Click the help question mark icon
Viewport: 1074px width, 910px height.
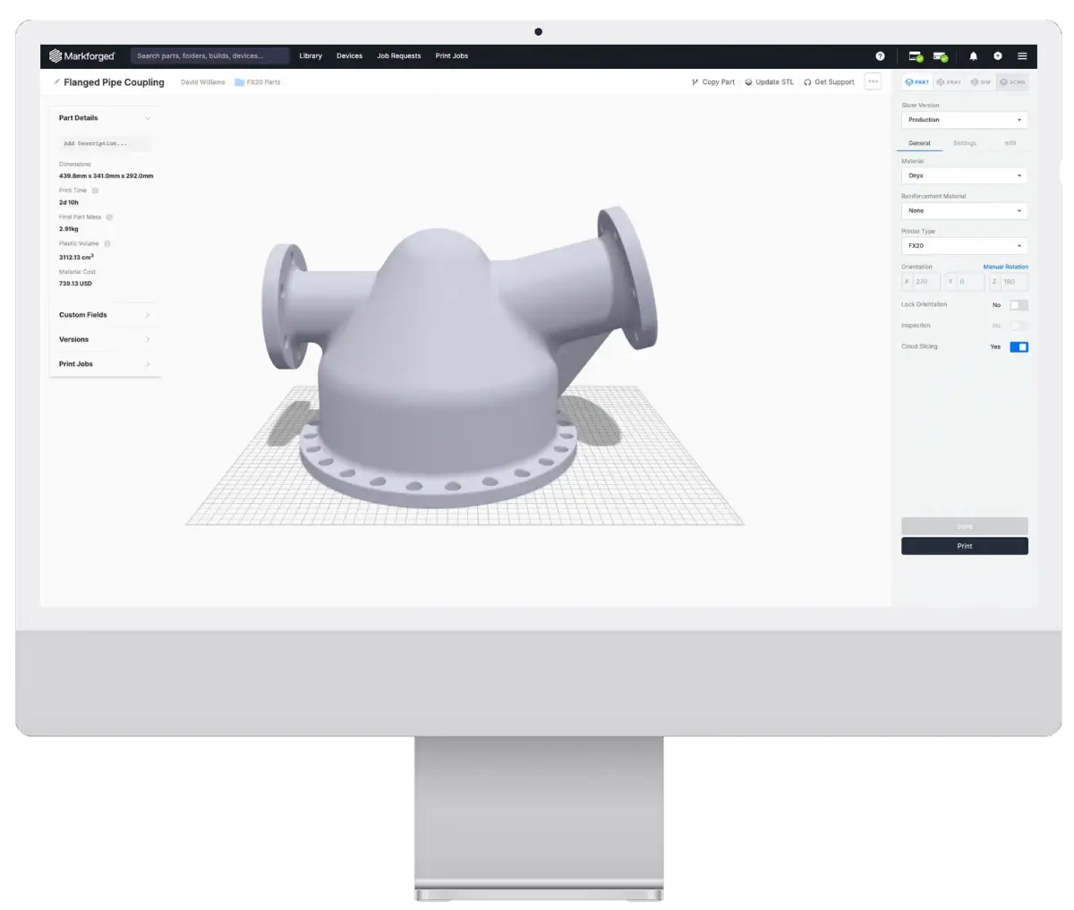coord(881,55)
